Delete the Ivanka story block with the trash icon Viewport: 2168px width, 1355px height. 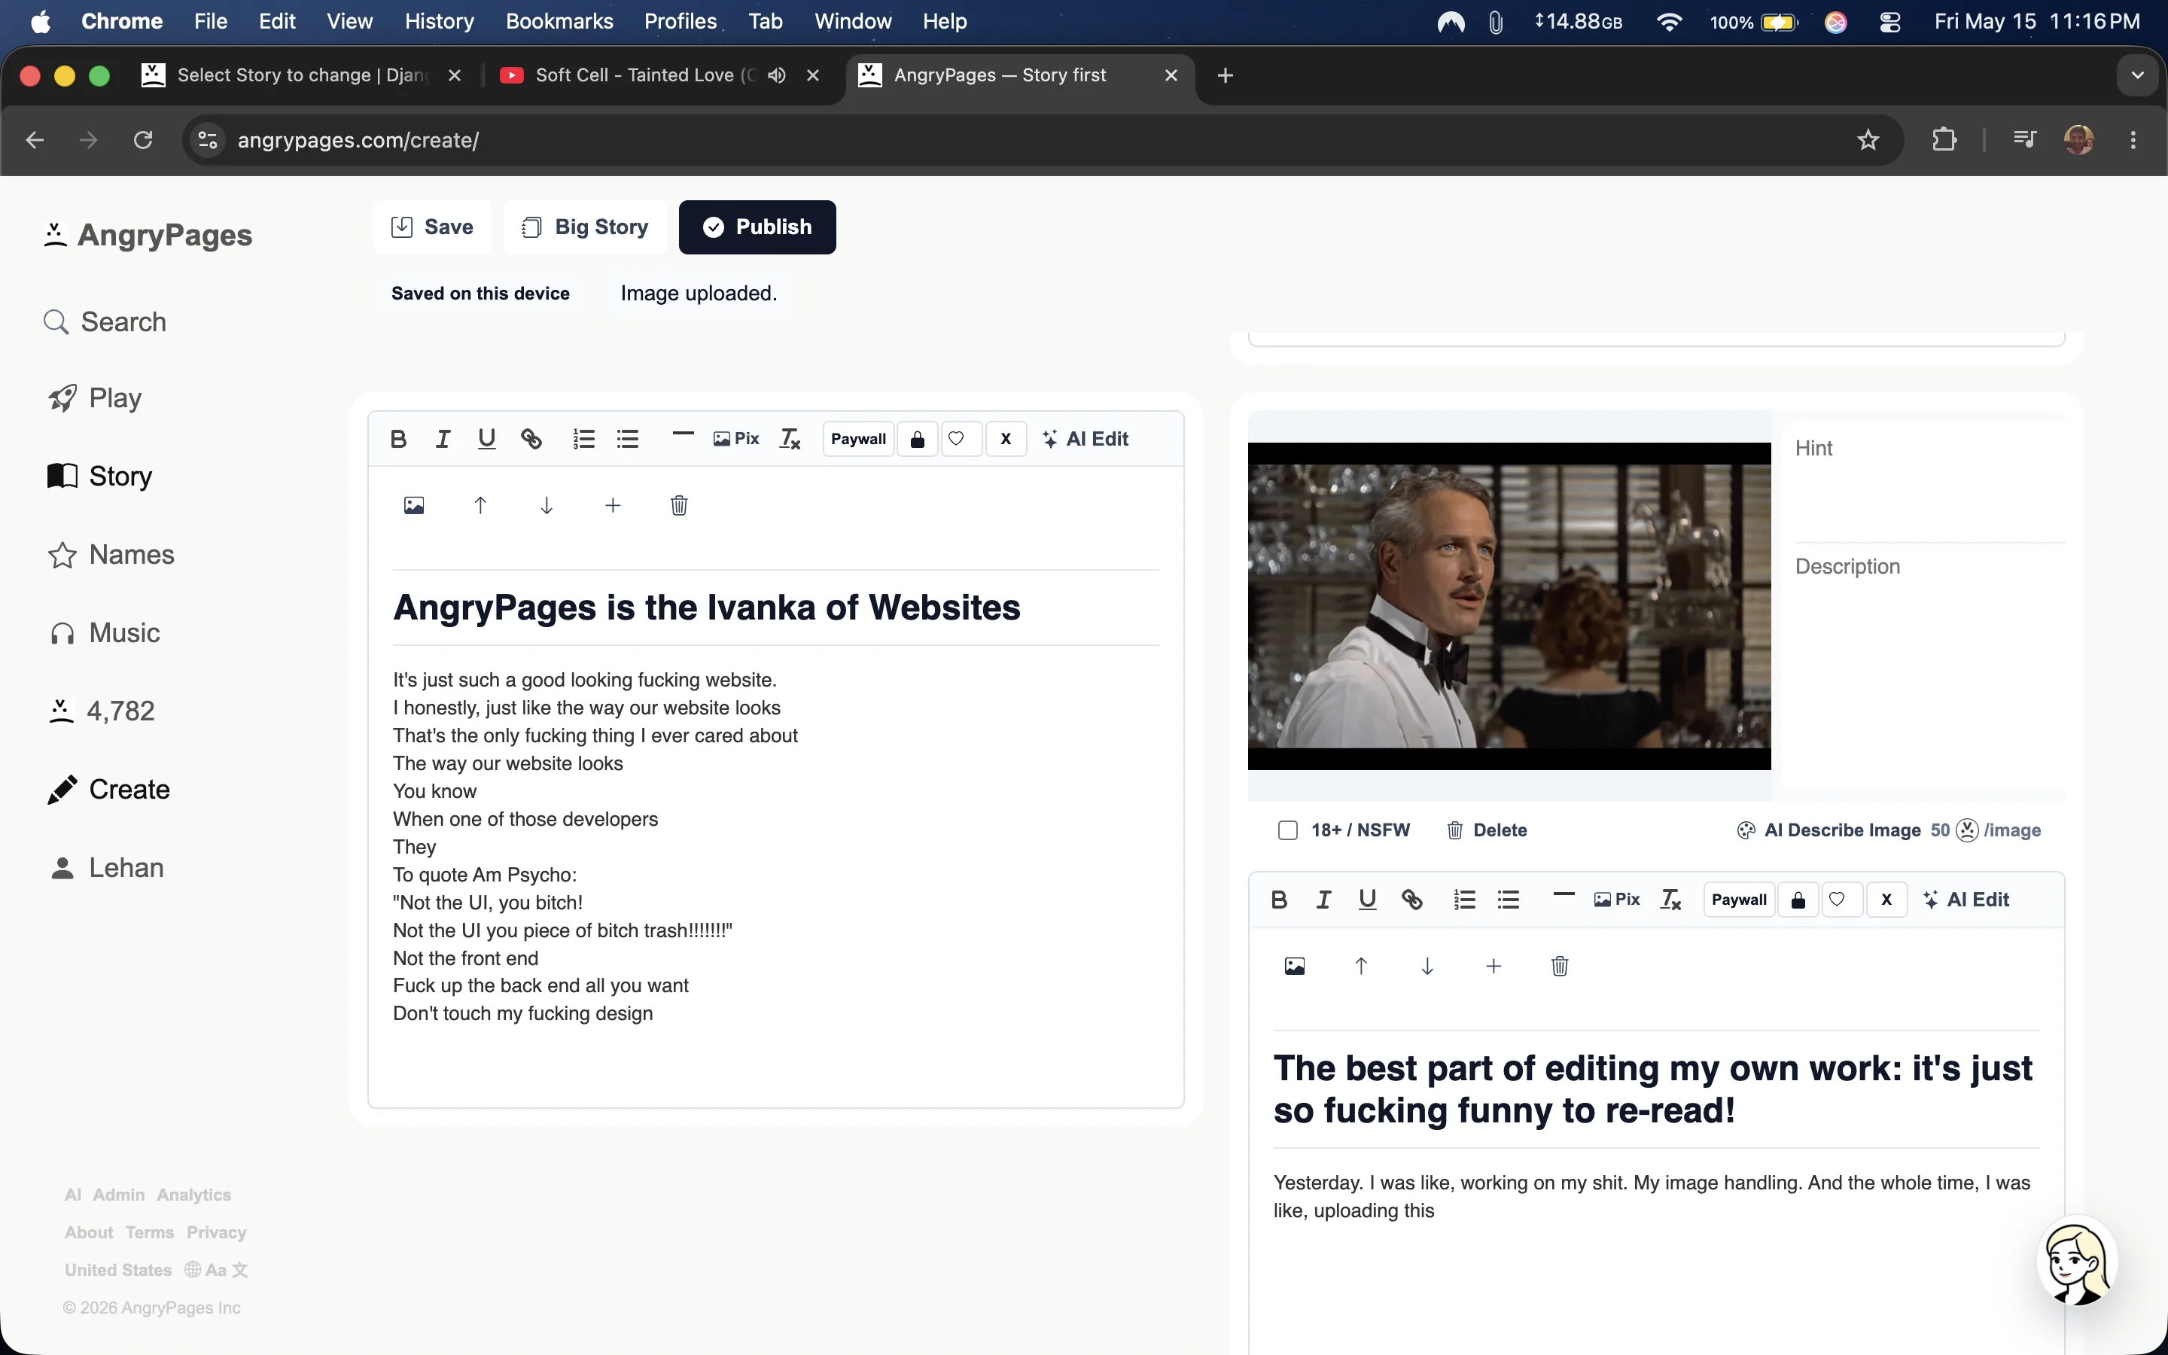tap(679, 505)
